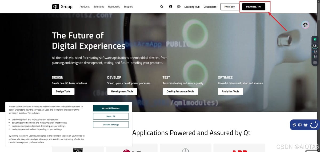Viewport: 320px width, 152px height.
Task: Click the DESIGN heading
Action: tap(58, 77)
